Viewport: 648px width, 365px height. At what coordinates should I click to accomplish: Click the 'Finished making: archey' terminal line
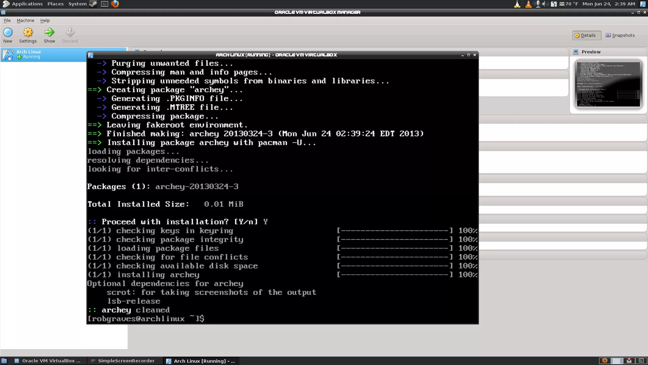point(255,133)
